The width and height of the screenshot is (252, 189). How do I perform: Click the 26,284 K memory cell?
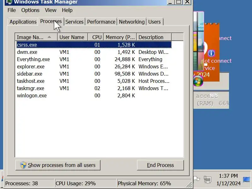coord(125,66)
